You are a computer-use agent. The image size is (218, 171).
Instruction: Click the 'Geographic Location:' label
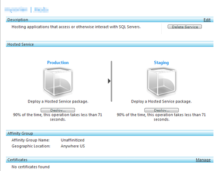31,146
